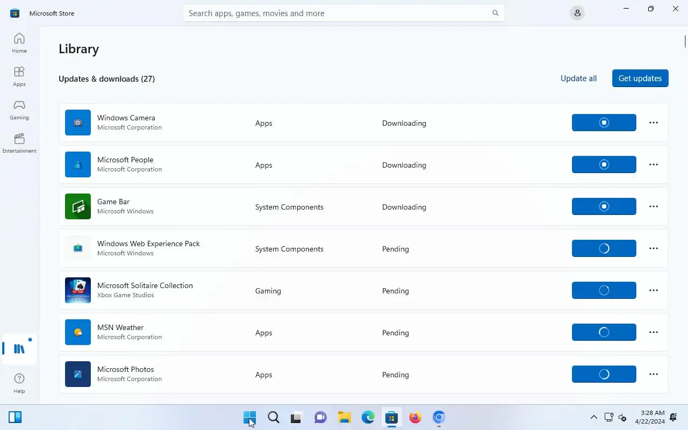Open the MSN Weather app icon
Screen dimensions: 688x430
(x=78, y=332)
